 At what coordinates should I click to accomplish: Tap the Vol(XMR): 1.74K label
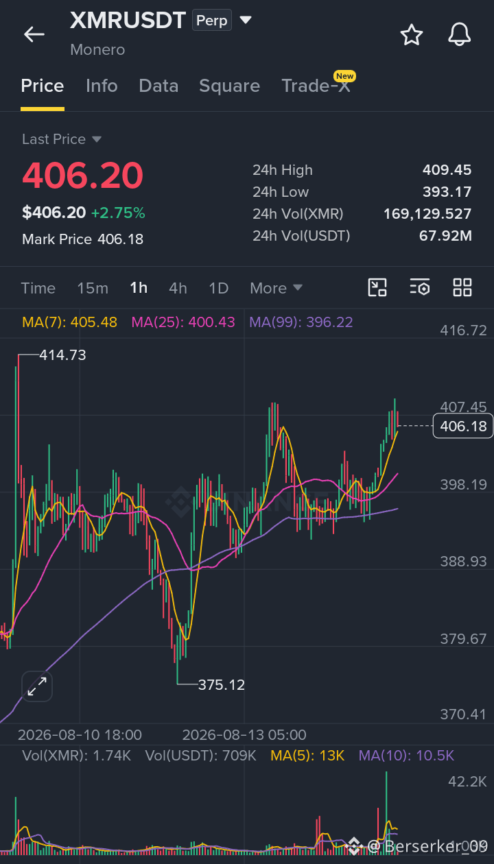pos(76,756)
